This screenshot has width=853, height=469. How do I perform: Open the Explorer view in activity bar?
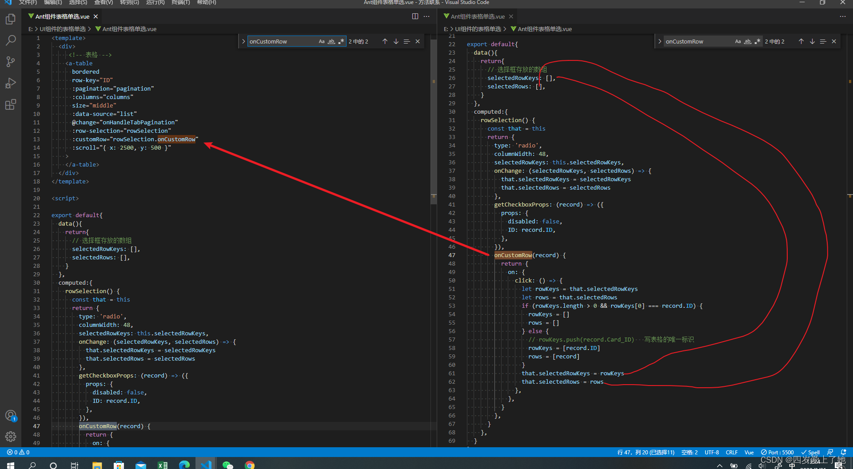[x=11, y=19]
